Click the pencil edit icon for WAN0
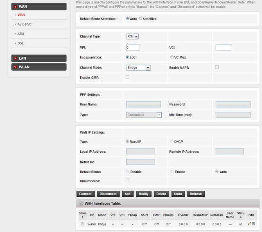The image size is (262, 232). pyautogui.click(x=249, y=223)
